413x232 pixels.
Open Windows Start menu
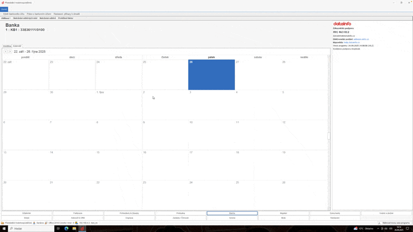(4, 228)
